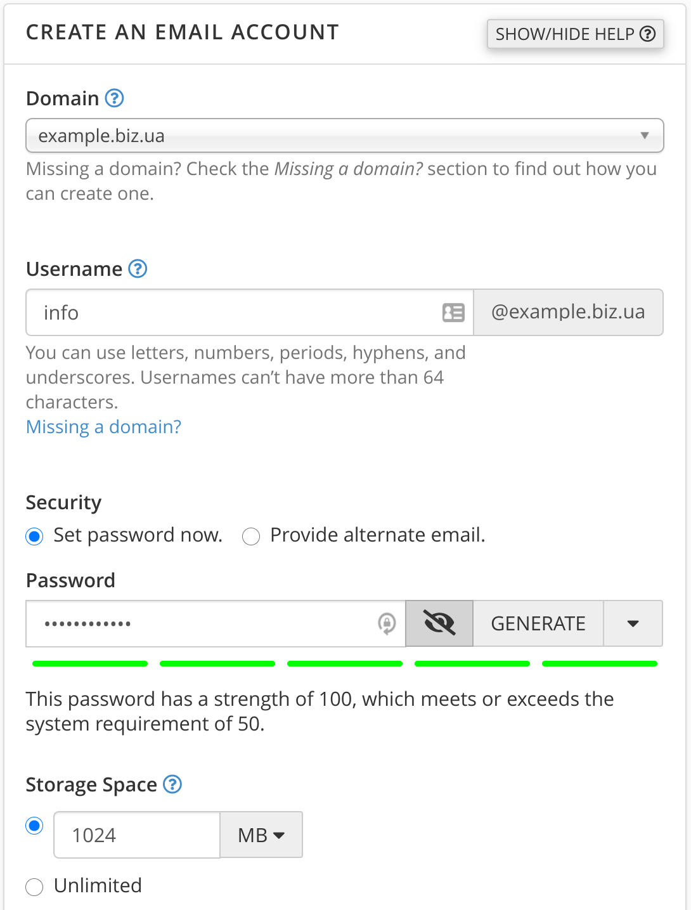
Task: Click the Username help question icon
Action: [138, 269]
